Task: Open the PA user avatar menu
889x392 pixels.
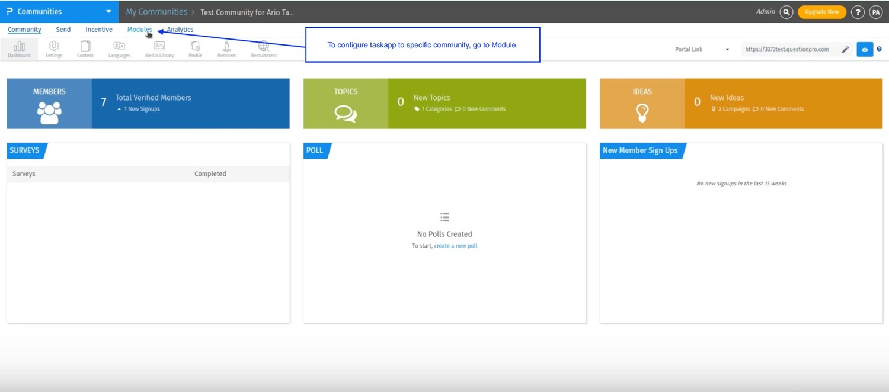Action: click(876, 12)
